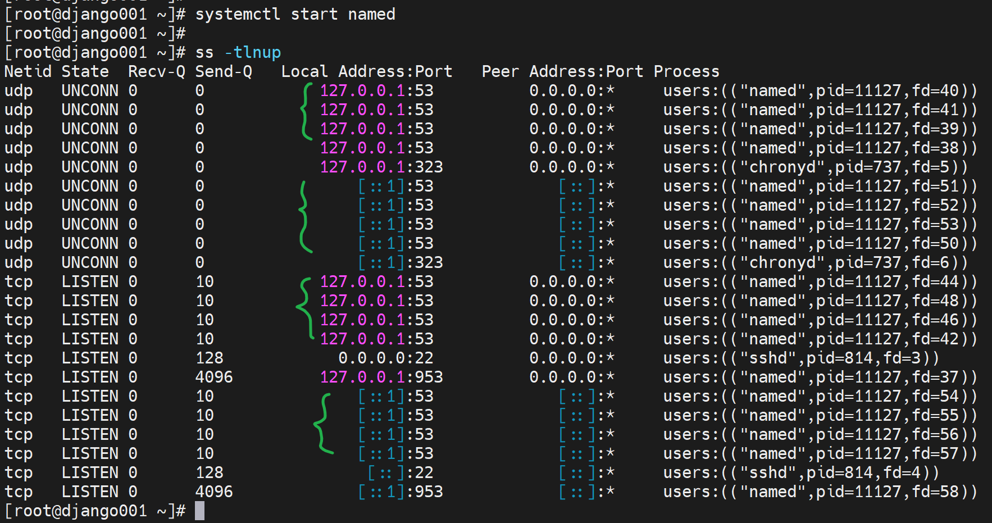Click the [::1]:323 local address
Viewport: 992px width, 523px height.
click(x=400, y=262)
